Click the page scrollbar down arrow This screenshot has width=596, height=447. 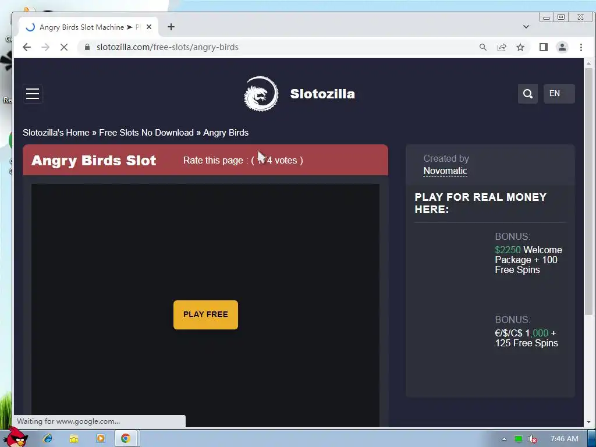point(588,422)
